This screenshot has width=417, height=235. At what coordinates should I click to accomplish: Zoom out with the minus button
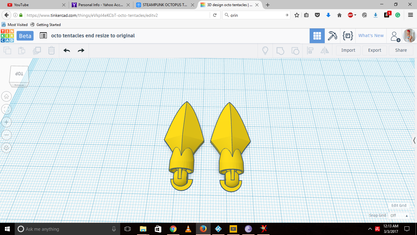6,135
